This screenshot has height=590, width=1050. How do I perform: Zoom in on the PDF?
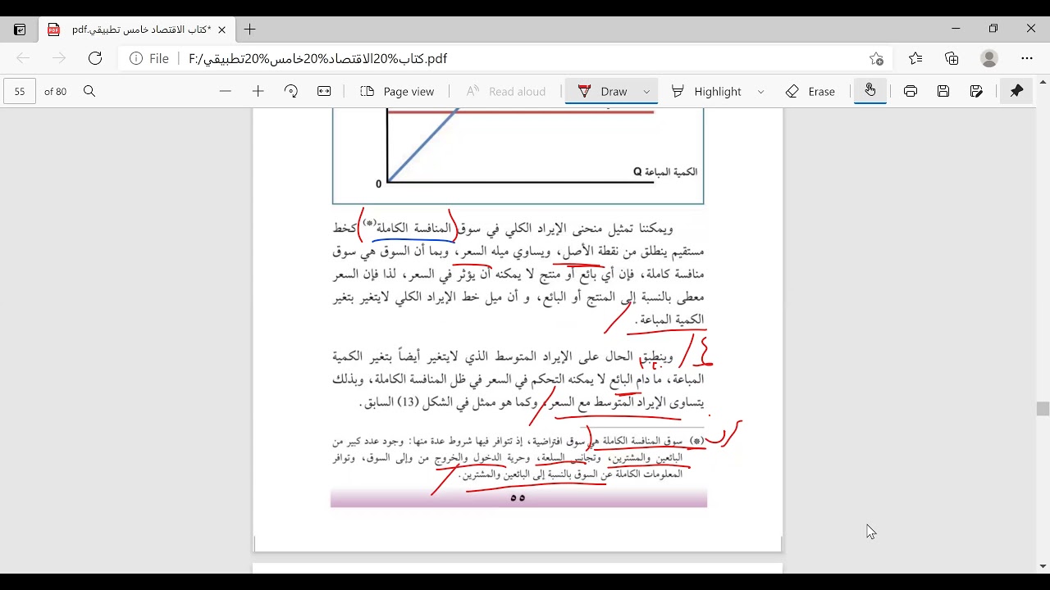[258, 91]
